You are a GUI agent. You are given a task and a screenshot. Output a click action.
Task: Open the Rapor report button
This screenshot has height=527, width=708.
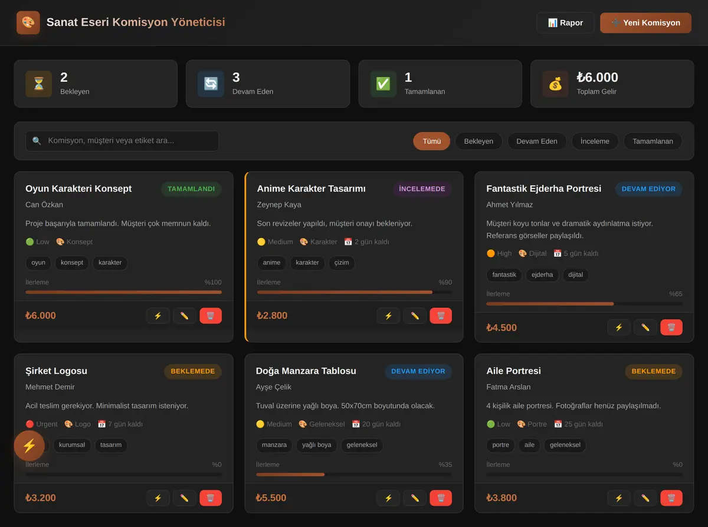point(565,22)
